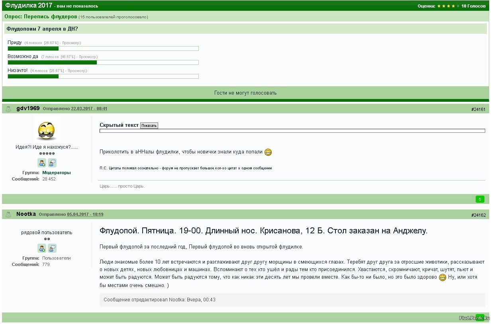Open permalink for post #24162
This screenshot has height=324, width=494.
(478, 215)
